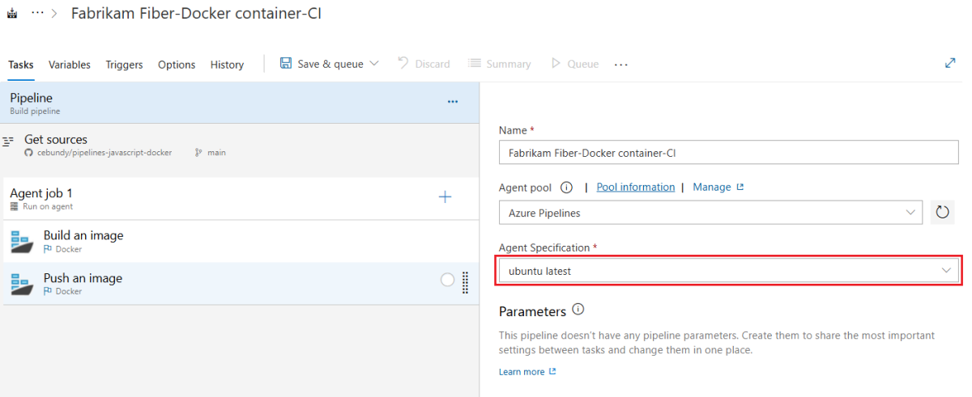Open the Agent pool Azure Pipelines dropdown
This screenshot has width=972, height=397.
pos(710,213)
